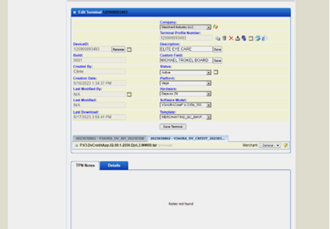Screen dimensions: 330x229
Task: Click the green-orange refresh icon beside Company
Action: click(215, 27)
